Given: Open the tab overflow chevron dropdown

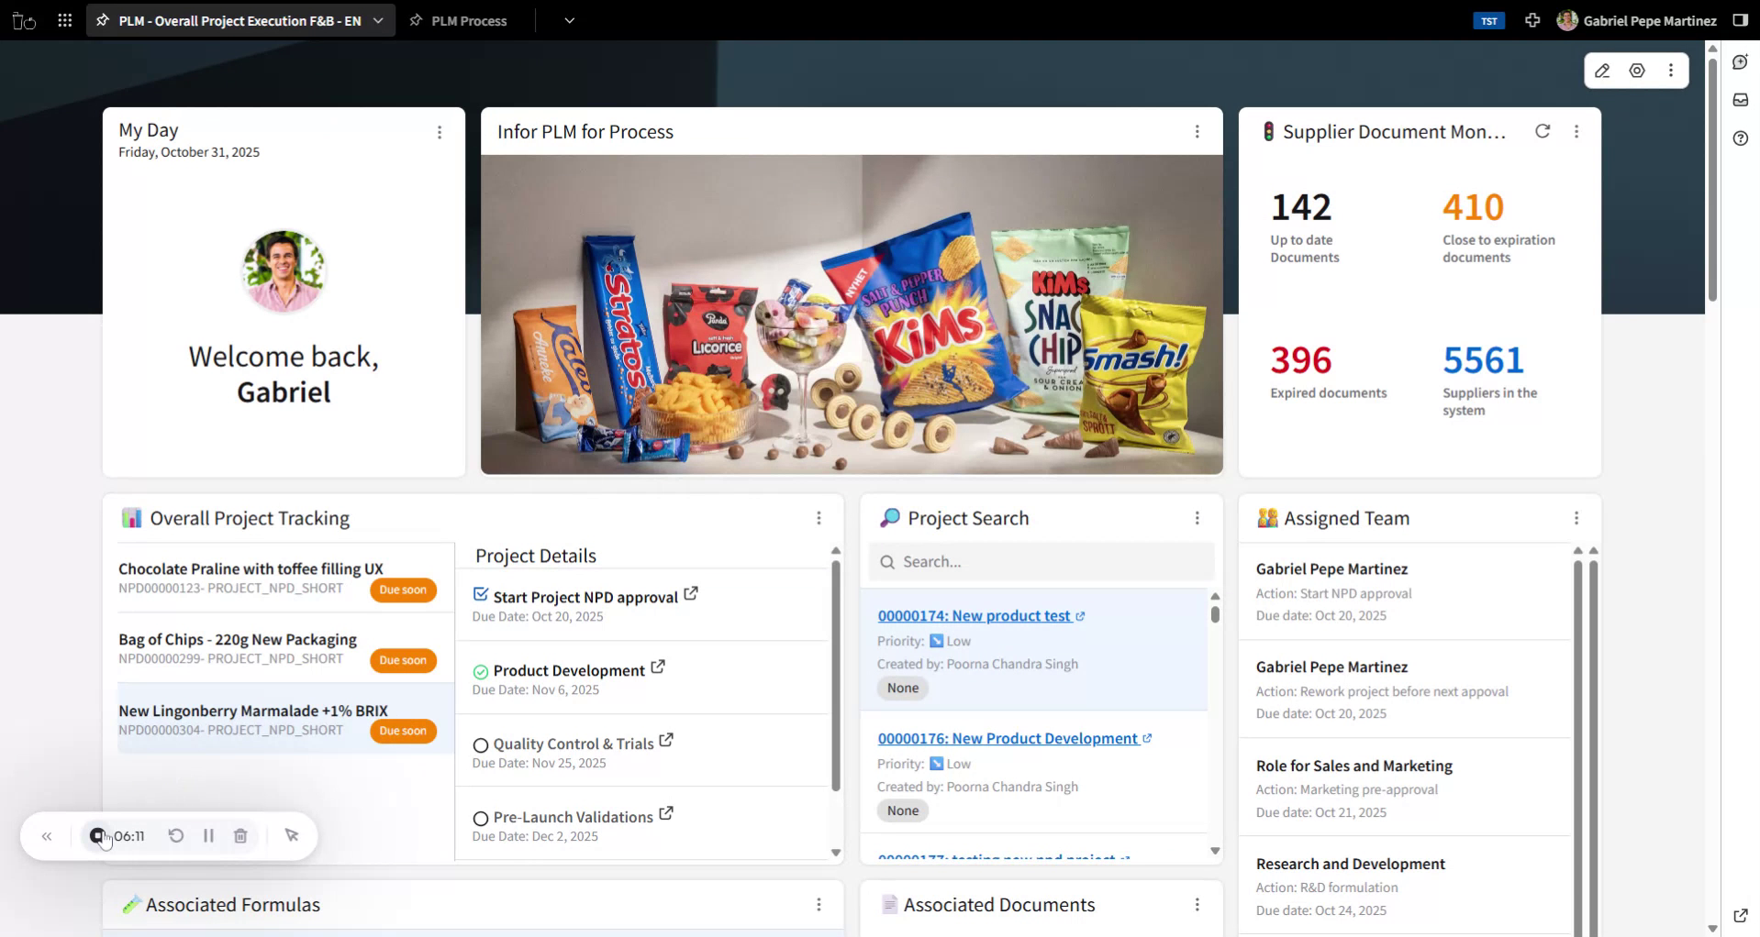Looking at the screenshot, I should (x=569, y=20).
